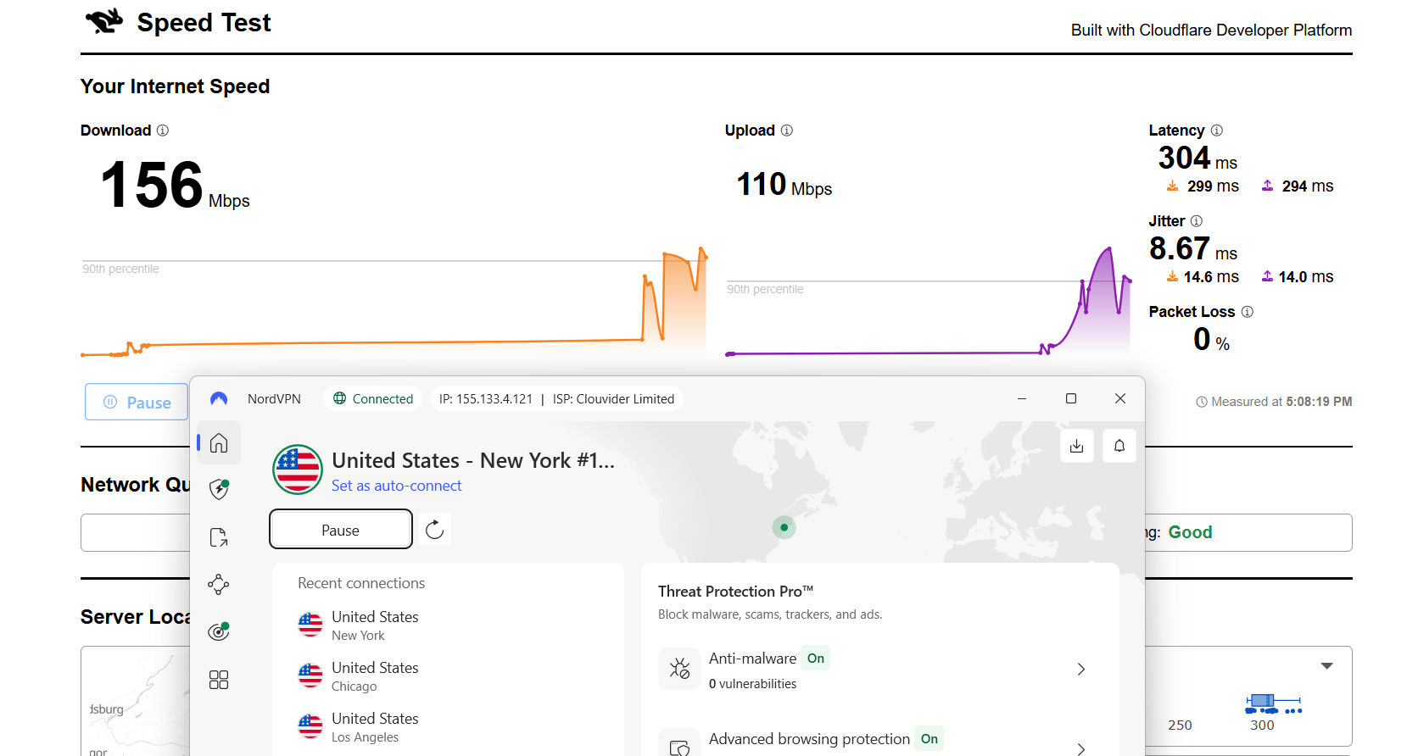
Task: Click the green server dot on map
Action: (784, 527)
